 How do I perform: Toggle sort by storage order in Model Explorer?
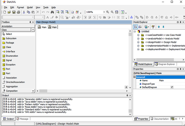tap(135, 27)
